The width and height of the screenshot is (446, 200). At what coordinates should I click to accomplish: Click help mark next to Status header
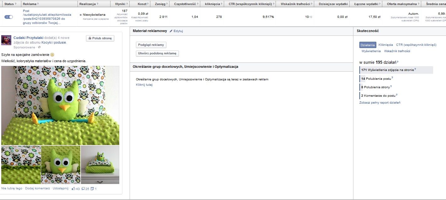coord(16,4)
